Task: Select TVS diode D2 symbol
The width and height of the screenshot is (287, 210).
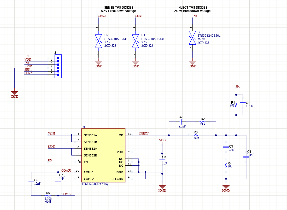Action: (x=98, y=40)
